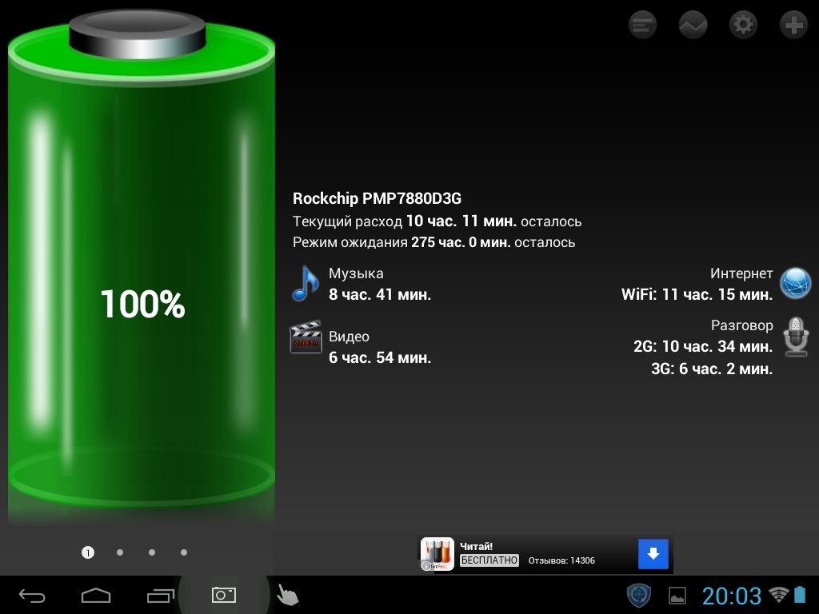Tap the Internet globe icon
The image size is (819, 614).
[796, 284]
